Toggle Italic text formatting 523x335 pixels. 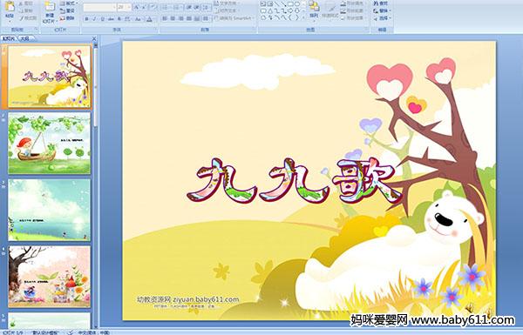(x=94, y=19)
